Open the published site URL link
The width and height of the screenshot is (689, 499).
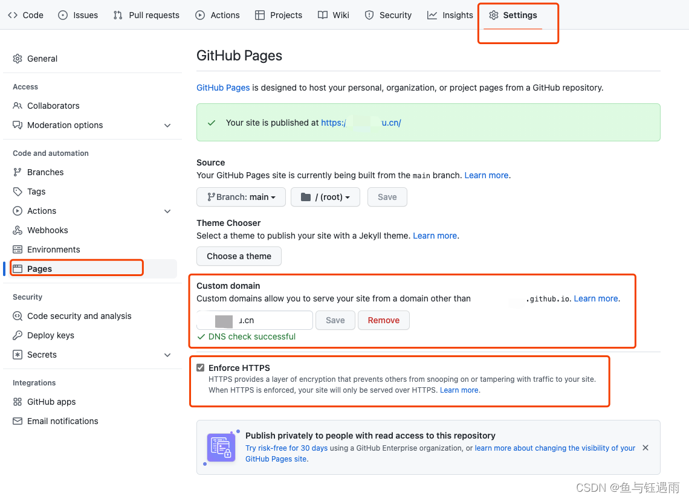[x=361, y=123]
